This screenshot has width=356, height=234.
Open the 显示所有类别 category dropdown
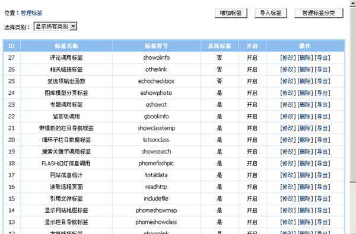pyautogui.click(x=55, y=27)
